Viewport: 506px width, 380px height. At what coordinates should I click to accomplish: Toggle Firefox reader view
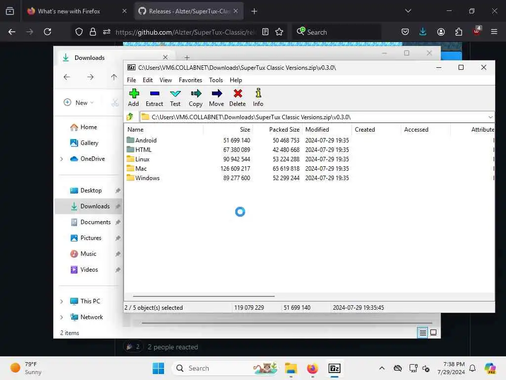pos(265,32)
